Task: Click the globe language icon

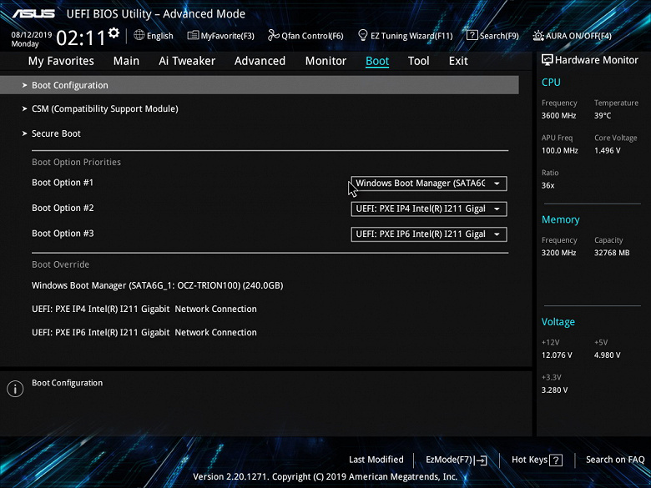Action: pos(139,35)
